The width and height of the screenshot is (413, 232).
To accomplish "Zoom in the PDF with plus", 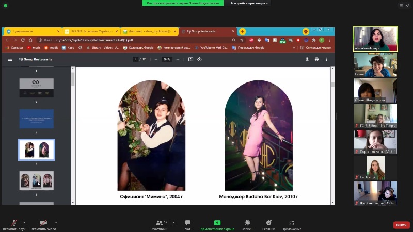I will point(178,59).
